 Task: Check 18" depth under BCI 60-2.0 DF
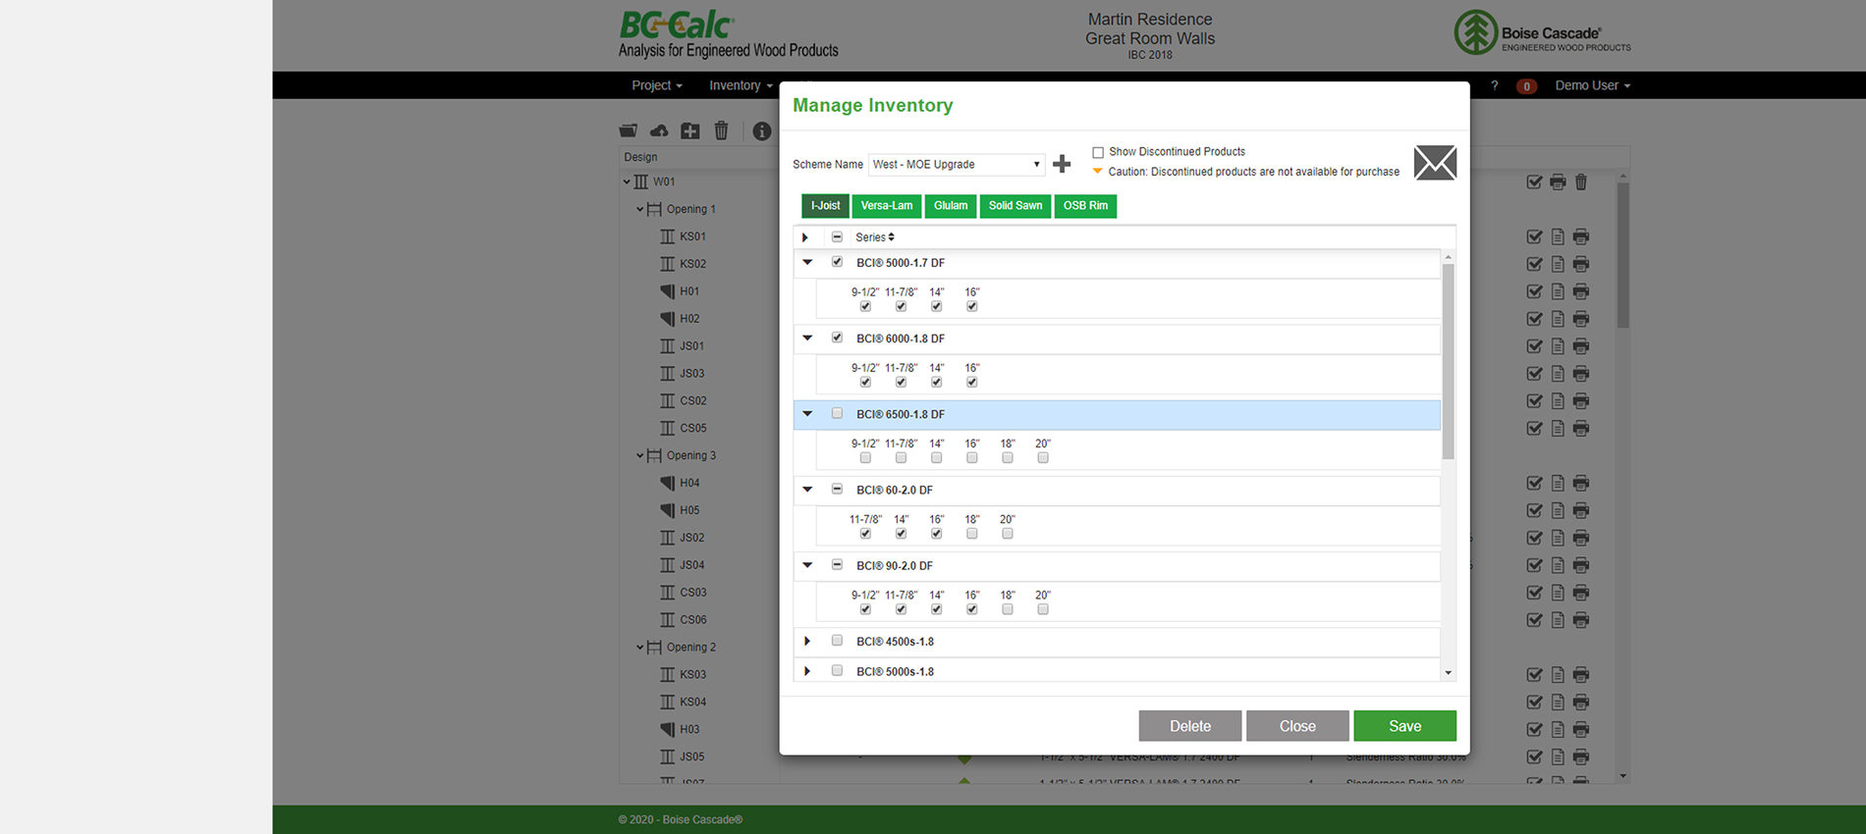click(x=972, y=534)
